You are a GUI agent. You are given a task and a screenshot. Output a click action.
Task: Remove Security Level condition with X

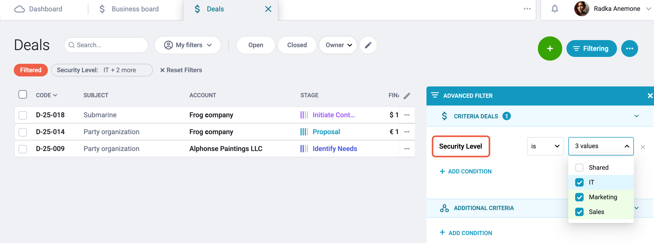(643, 147)
